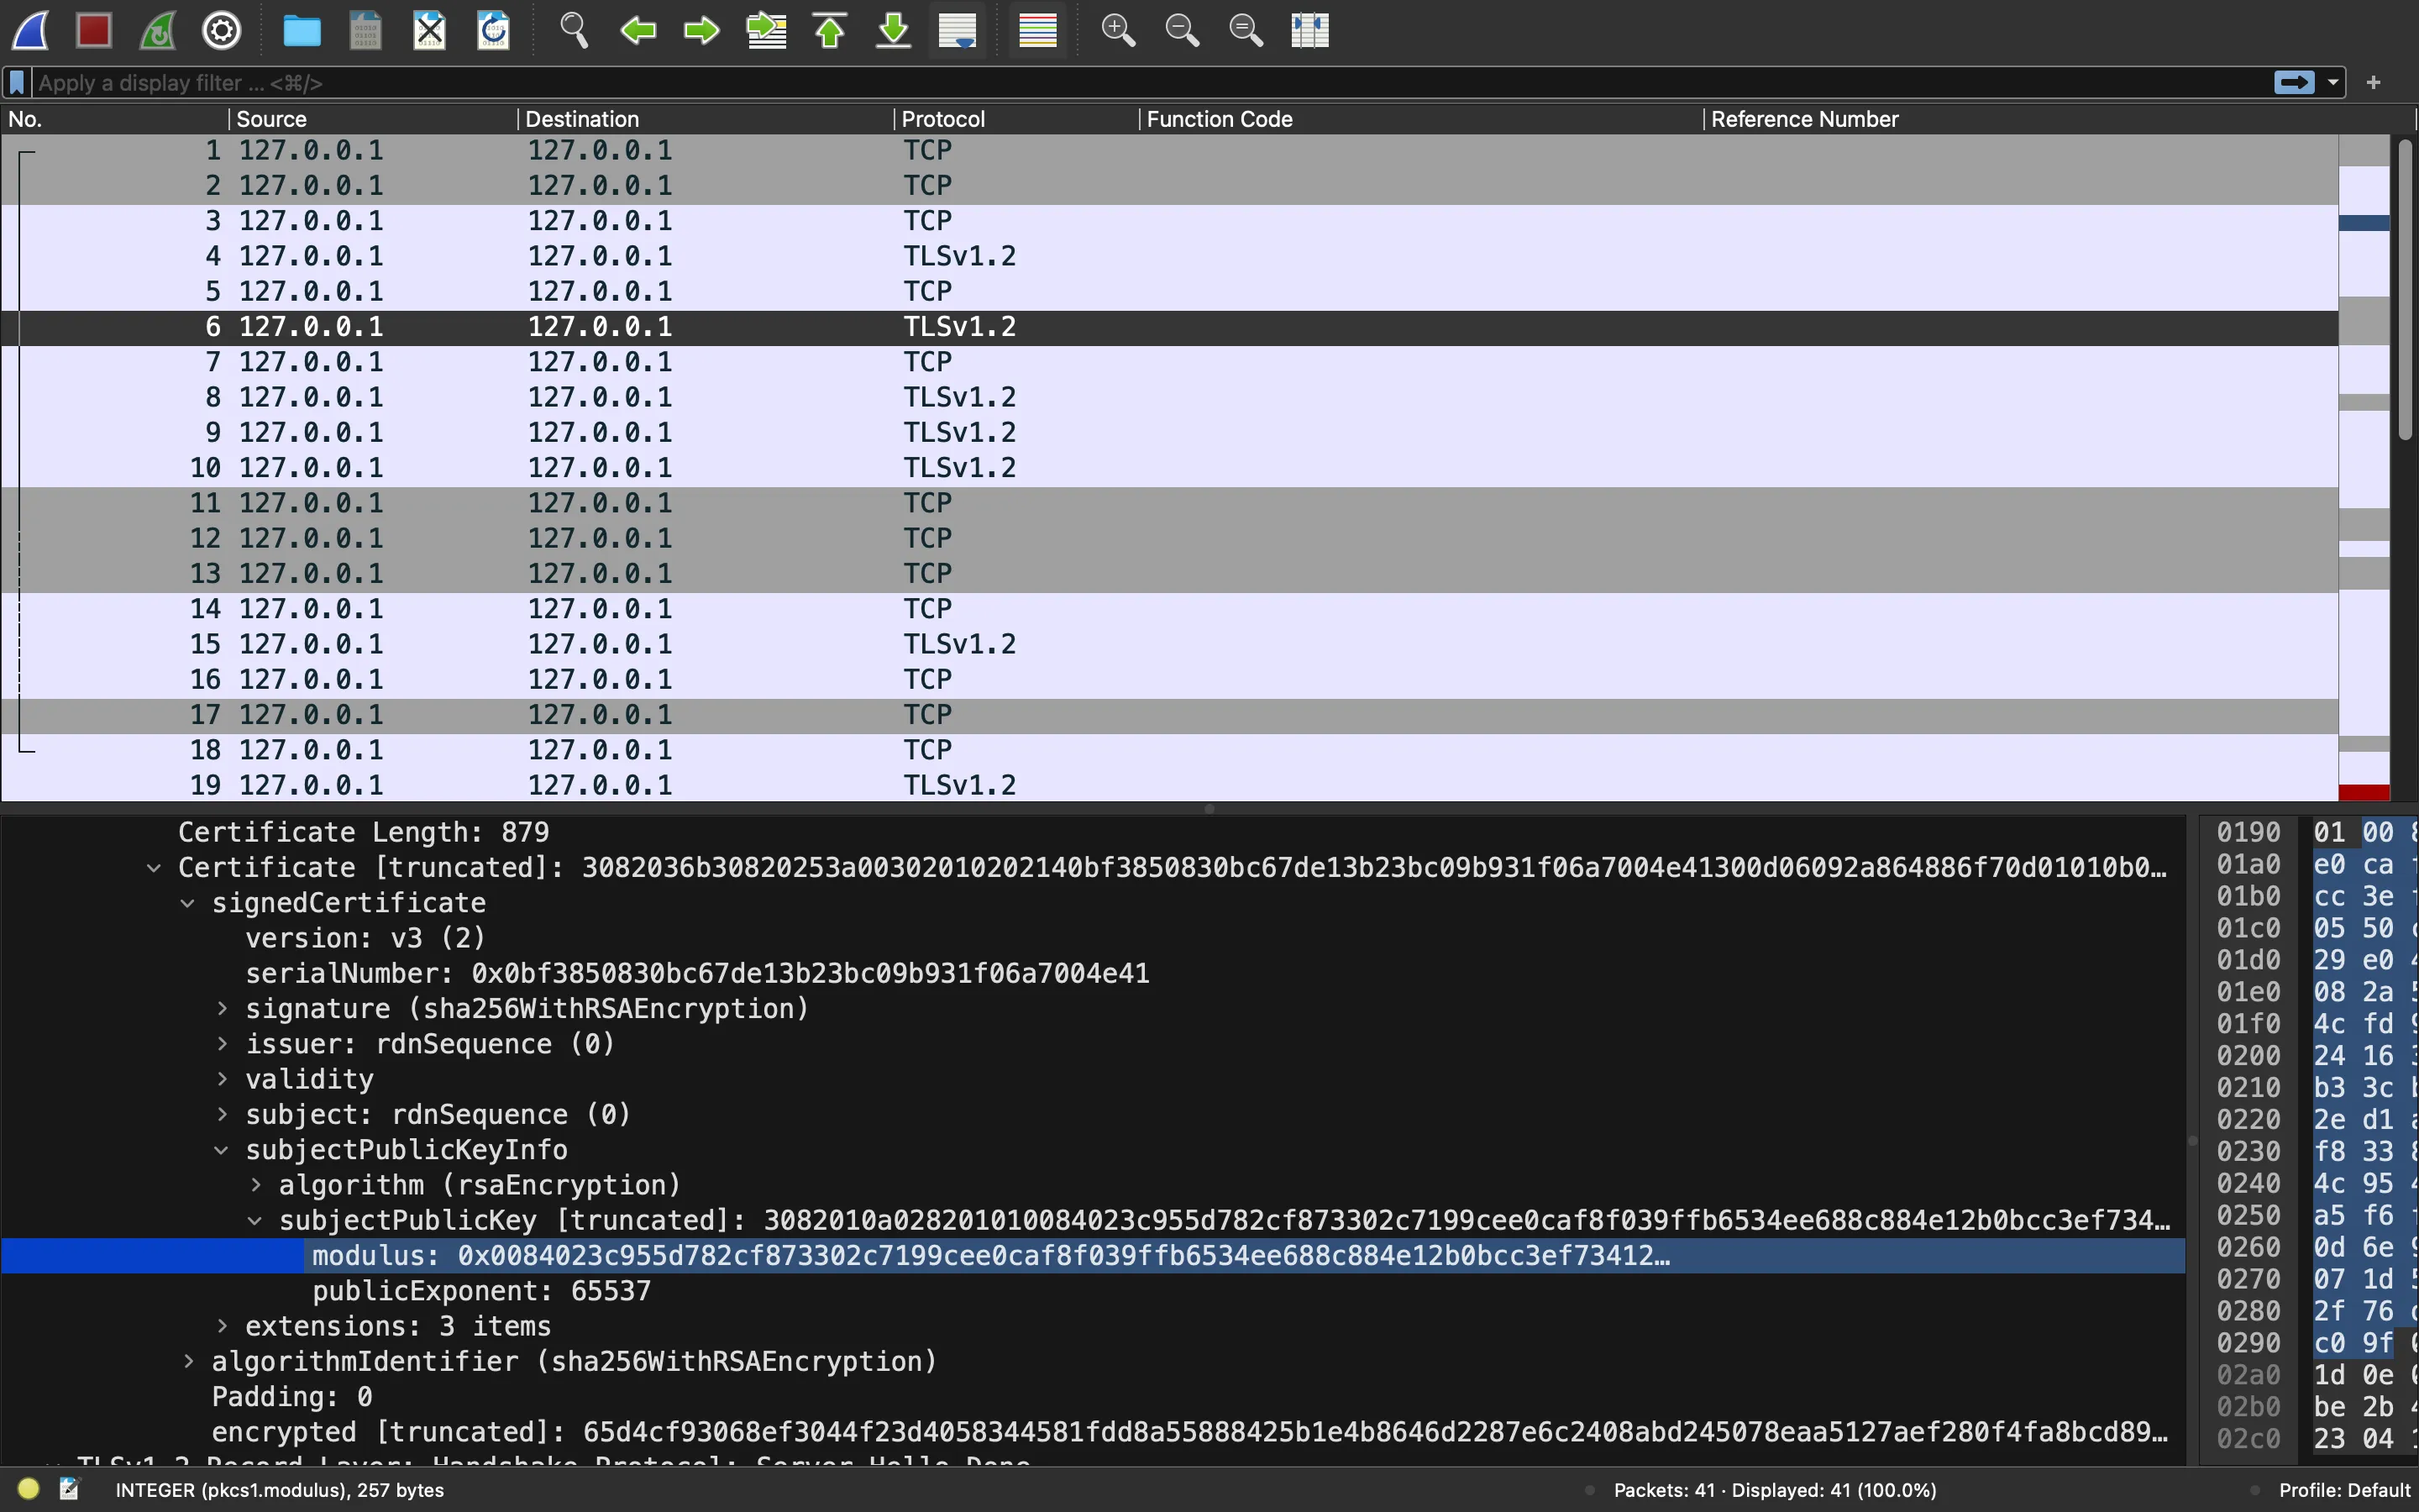This screenshot has height=1512, width=2419.
Task: Select packet 1 TCP row
Action: coord(1169,150)
